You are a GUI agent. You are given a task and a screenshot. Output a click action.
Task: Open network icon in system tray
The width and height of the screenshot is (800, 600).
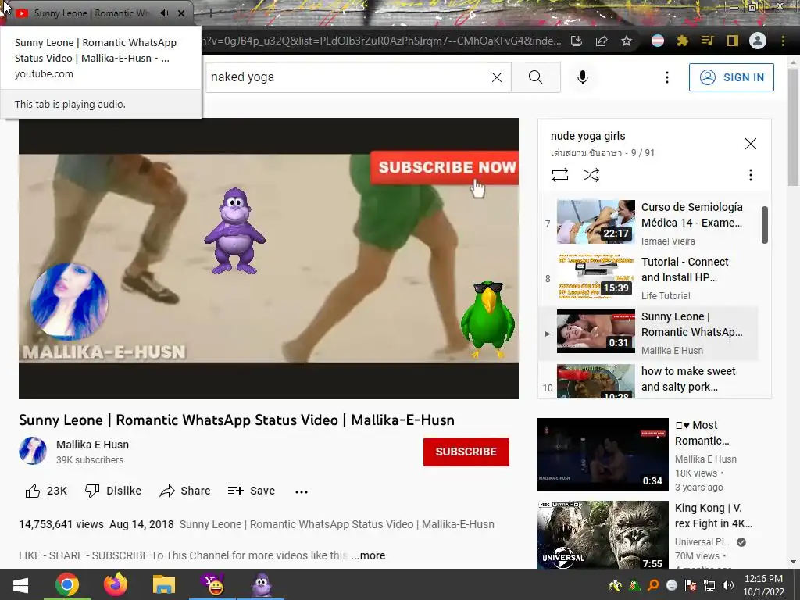point(709,585)
